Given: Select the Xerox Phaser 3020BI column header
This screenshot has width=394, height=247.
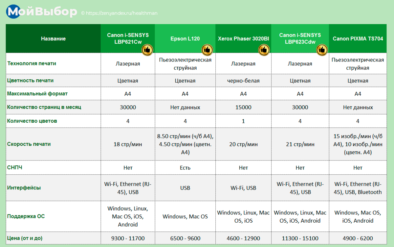Looking at the screenshot, I should pyautogui.click(x=243, y=38).
